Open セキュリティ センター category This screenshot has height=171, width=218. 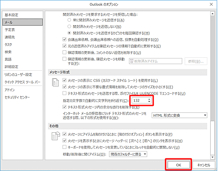click(x=23, y=97)
